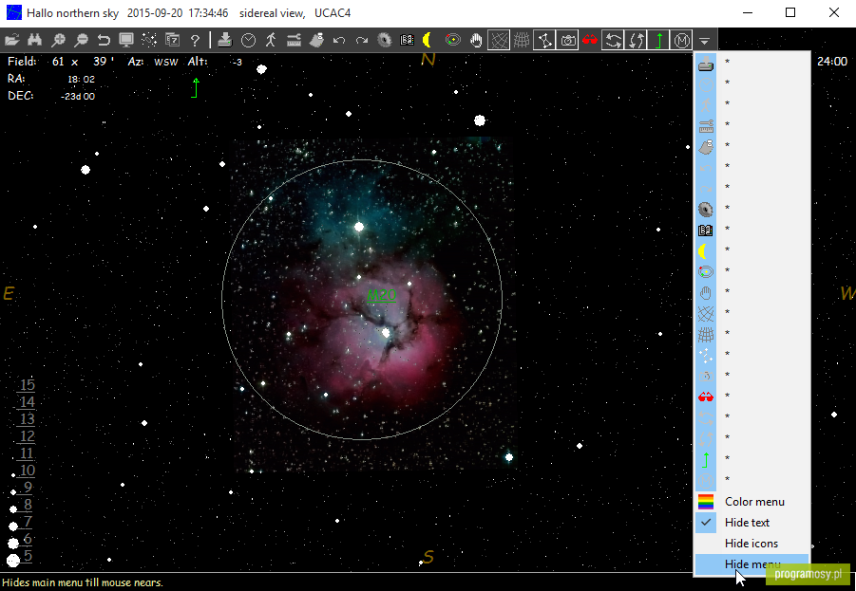Viewport: 856px width, 591px height.
Task: Click the green north arrow on the sky map
Action: [196, 88]
